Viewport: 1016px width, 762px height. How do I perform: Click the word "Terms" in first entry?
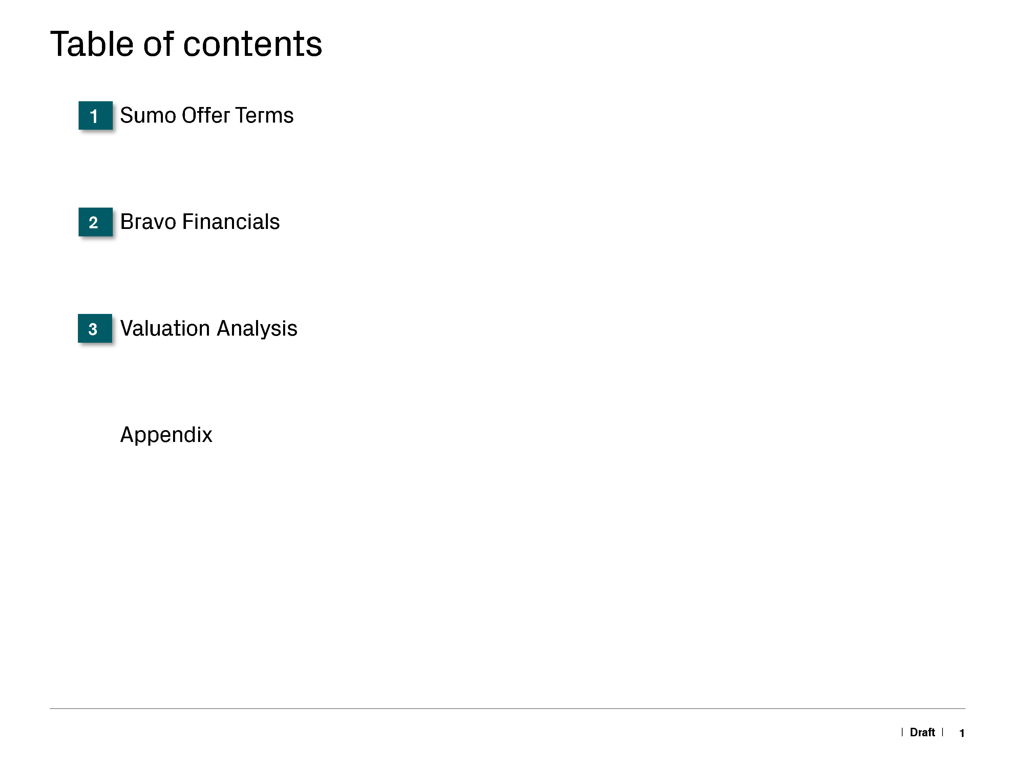tap(264, 115)
